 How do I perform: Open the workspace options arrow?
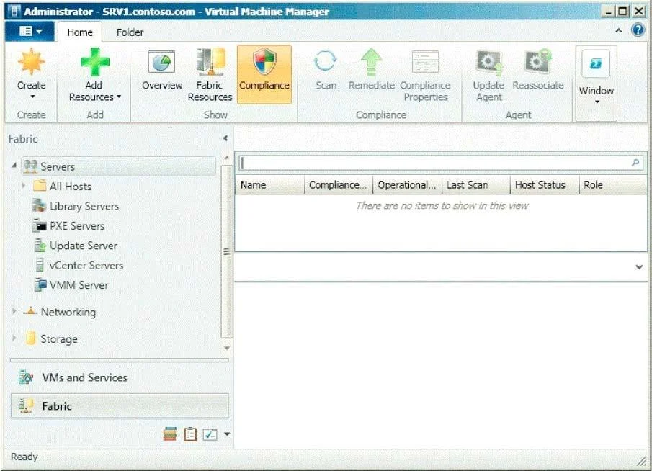click(227, 434)
